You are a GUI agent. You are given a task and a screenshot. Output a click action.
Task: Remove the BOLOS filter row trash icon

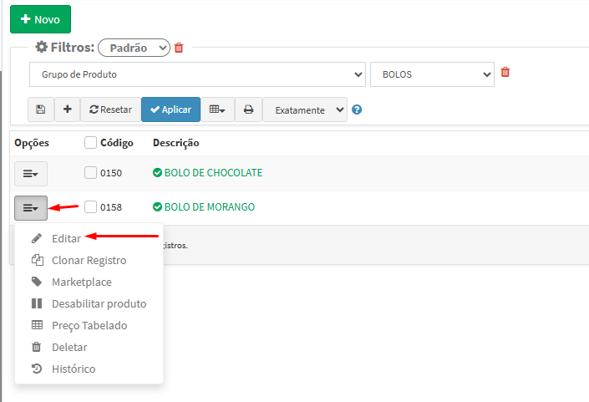[505, 73]
